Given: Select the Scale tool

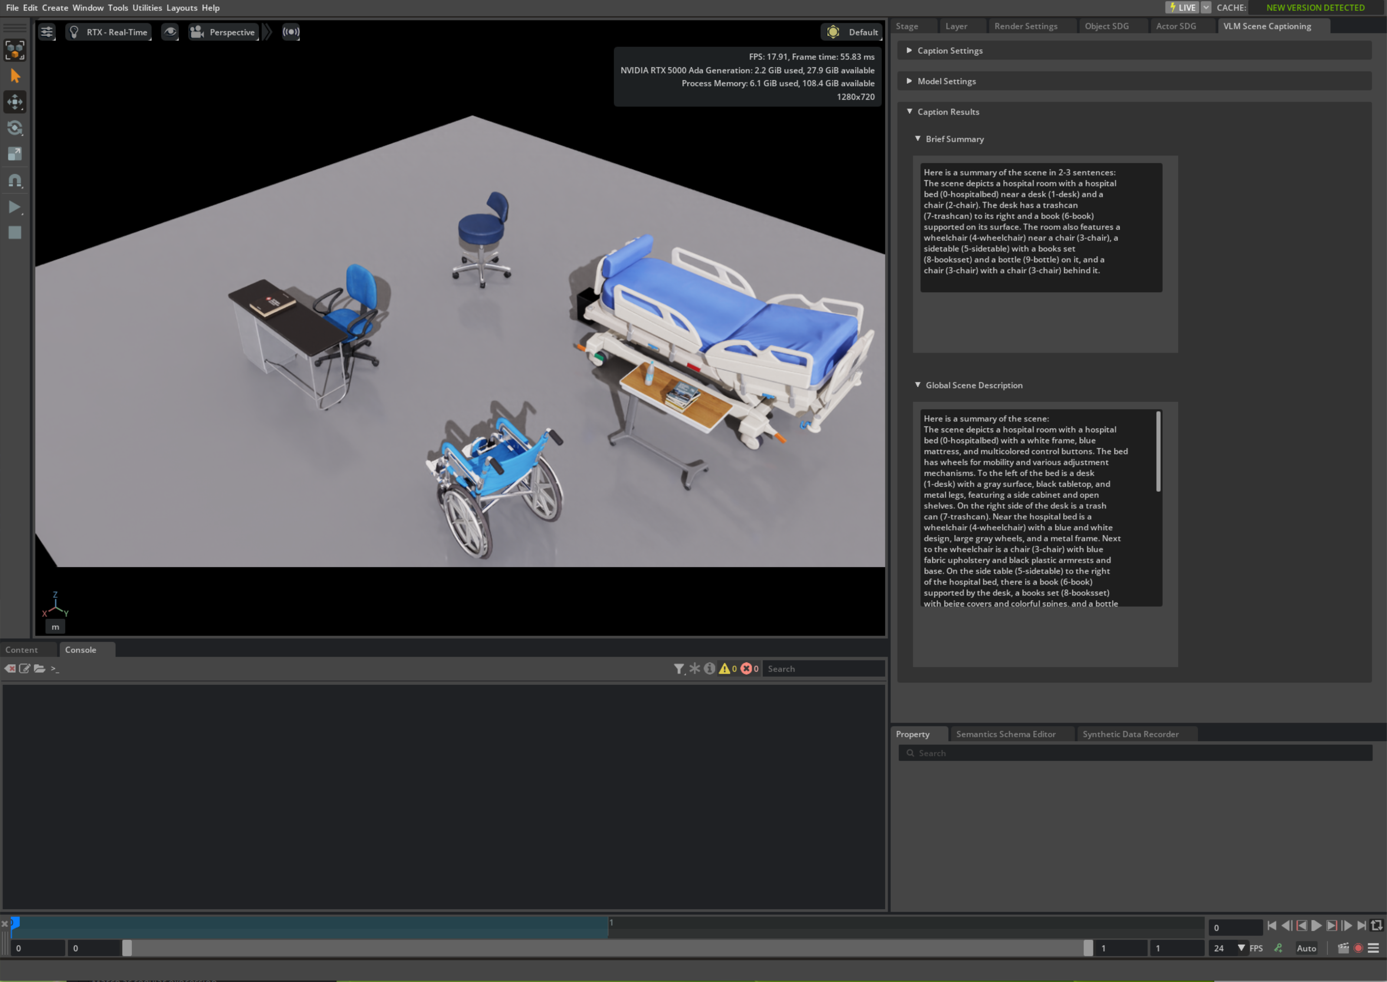Looking at the screenshot, I should click(15, 154).
